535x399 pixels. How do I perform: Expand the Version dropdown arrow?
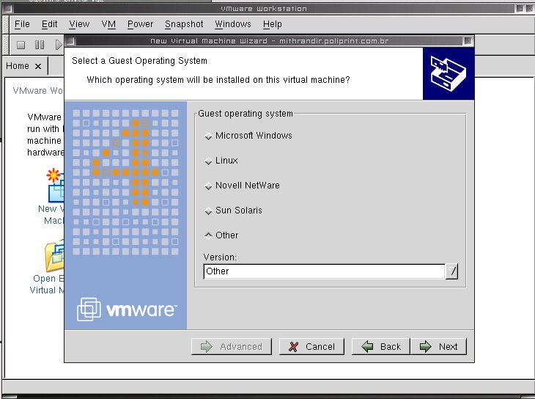click(x=452, y=271)
